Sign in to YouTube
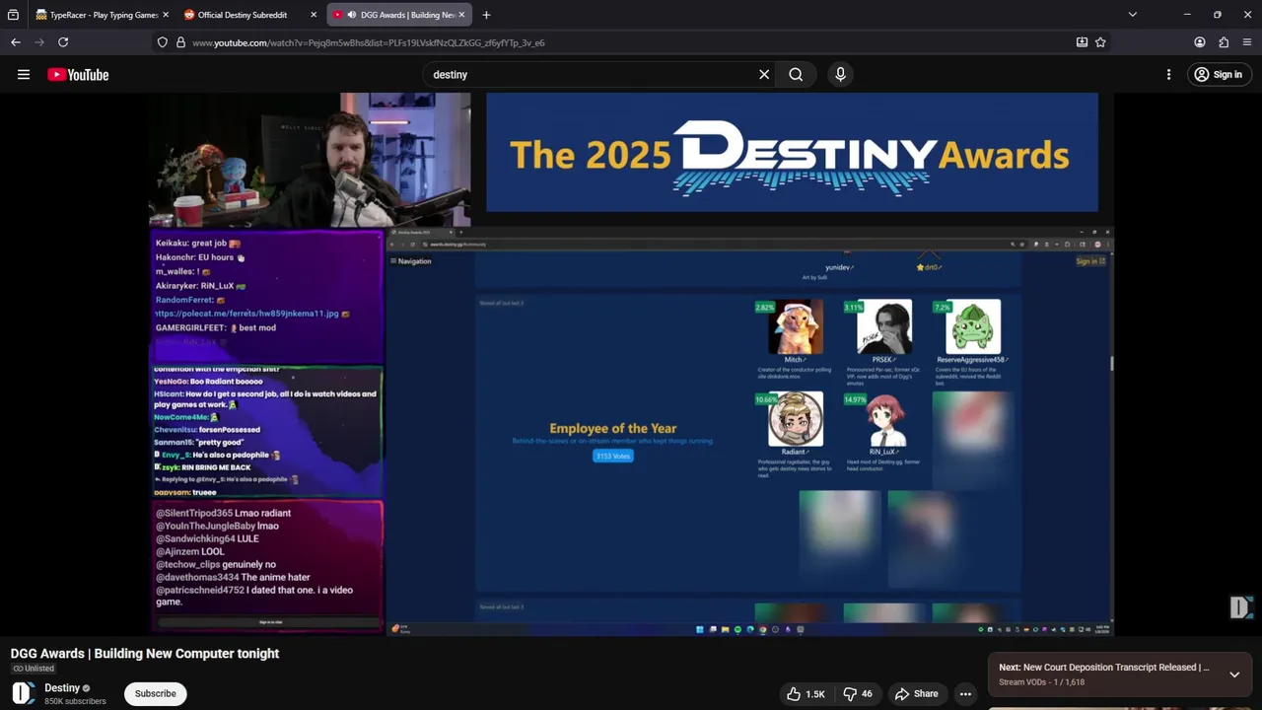1262x710 pixels. [1218, 74]
